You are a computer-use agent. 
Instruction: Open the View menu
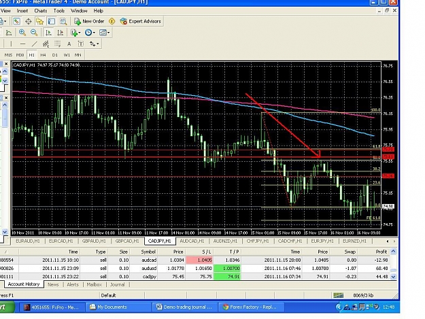5,11
